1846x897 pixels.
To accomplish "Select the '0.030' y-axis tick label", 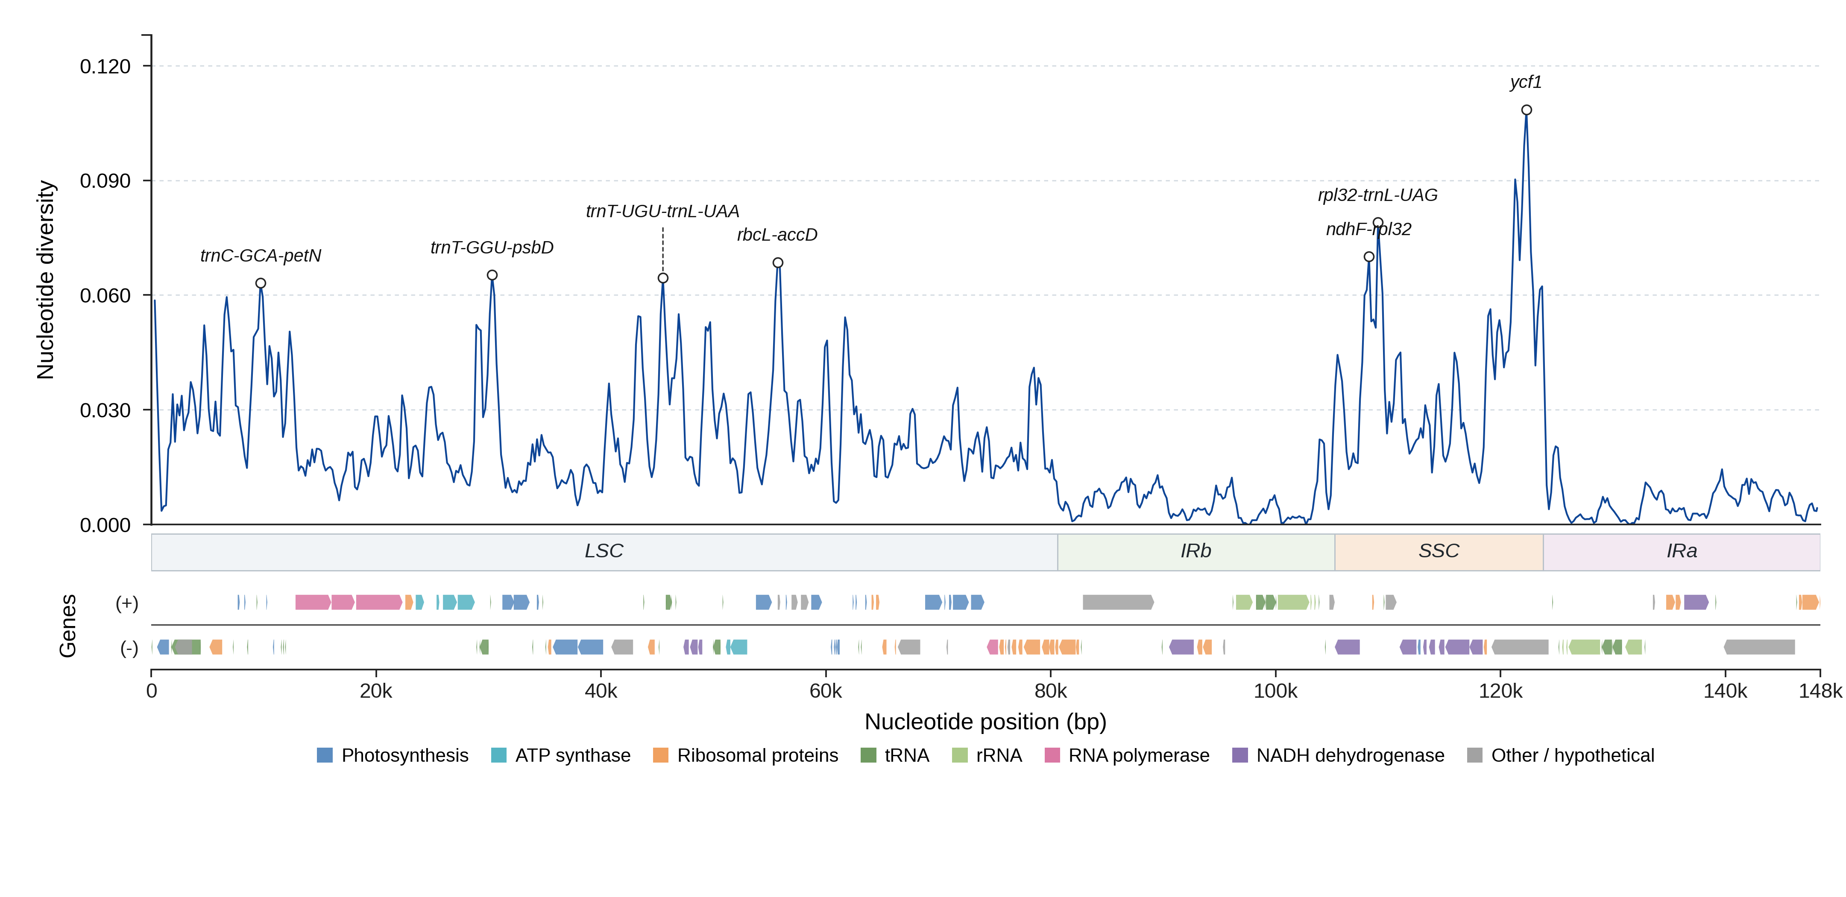I will (105, 410).
